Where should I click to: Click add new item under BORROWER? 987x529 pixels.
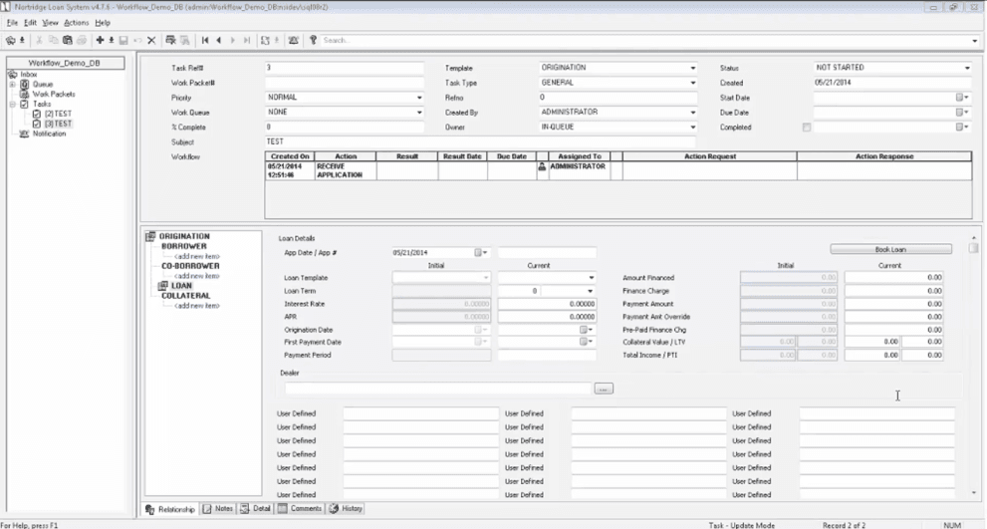(x=197, y=256)
